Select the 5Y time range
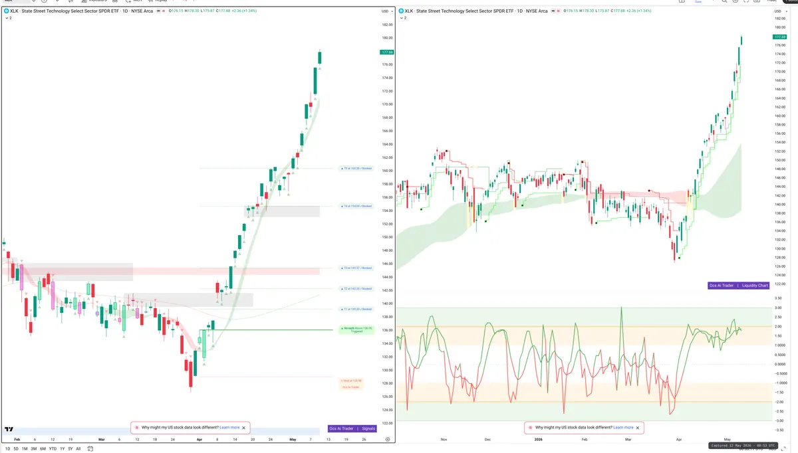 (x=70, y=449)
